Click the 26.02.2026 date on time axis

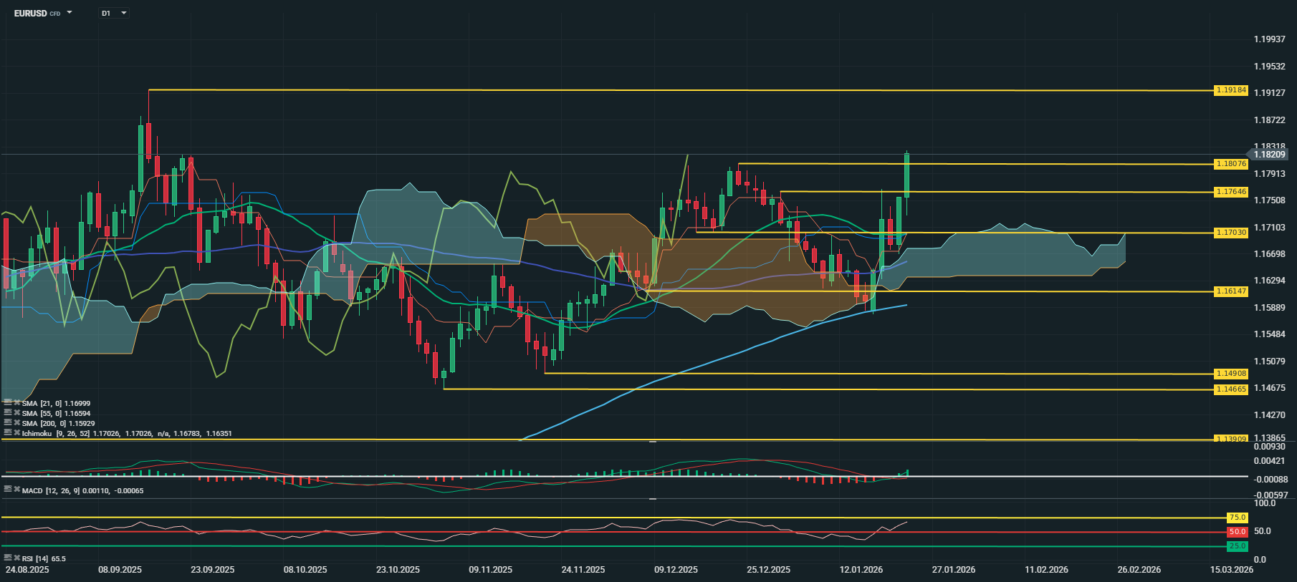(1139, 570)
